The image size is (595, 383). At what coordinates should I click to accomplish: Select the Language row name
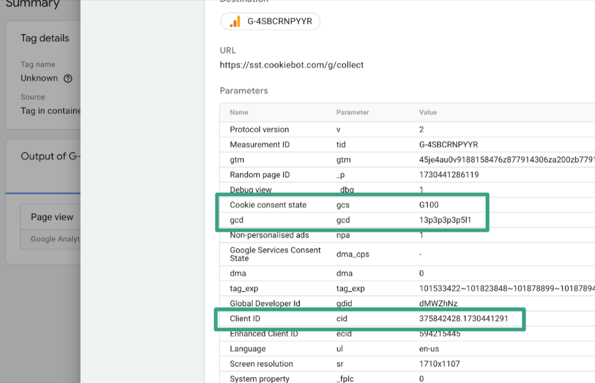point(247,349)
